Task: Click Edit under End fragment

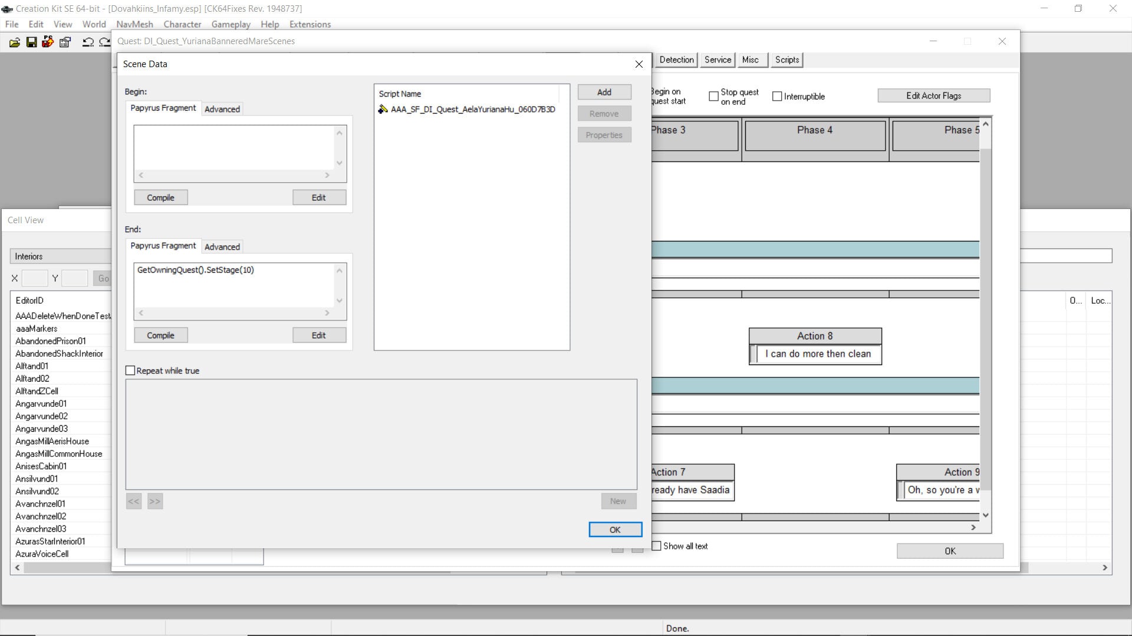Action: pos(319,335)
